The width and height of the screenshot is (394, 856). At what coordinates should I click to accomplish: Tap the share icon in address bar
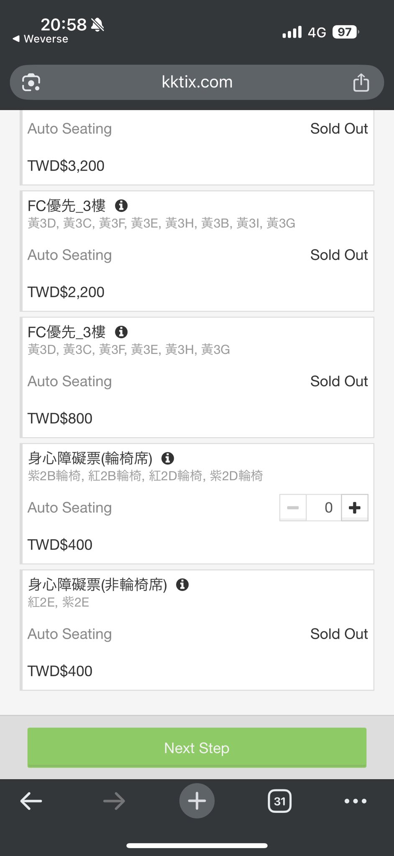361,82
